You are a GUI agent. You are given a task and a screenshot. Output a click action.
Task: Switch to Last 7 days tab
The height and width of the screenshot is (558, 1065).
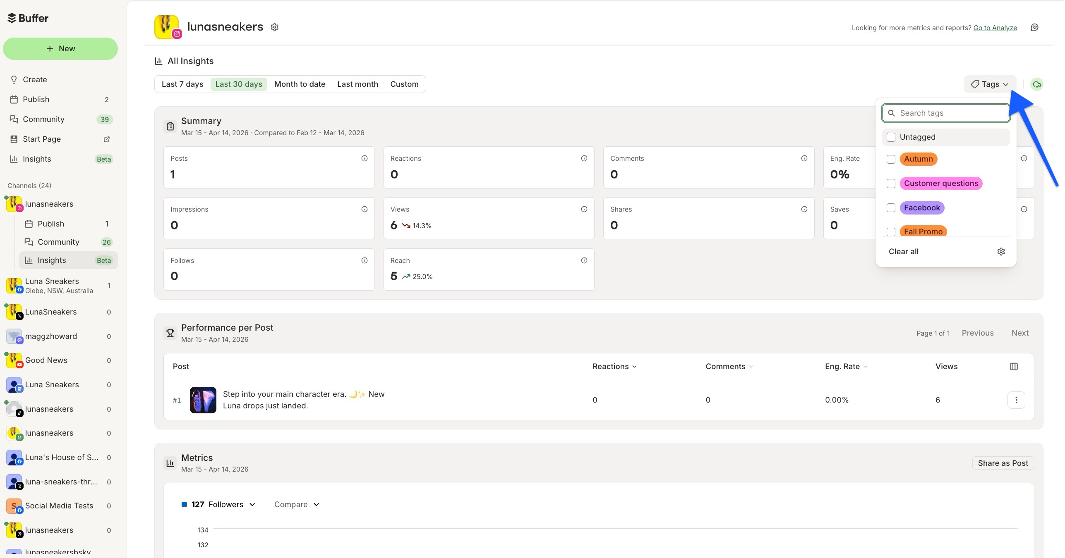click(182, 84)
